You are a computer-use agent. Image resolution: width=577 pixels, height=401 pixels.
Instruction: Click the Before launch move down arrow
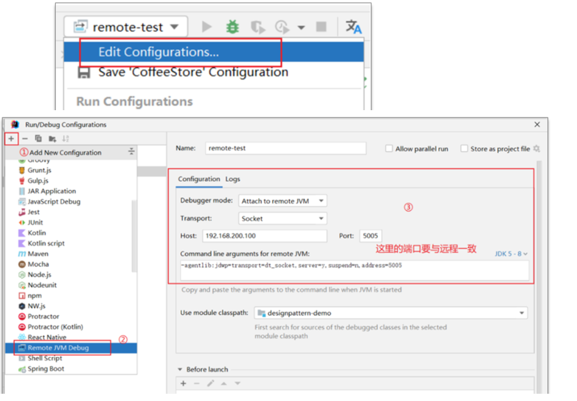(238, 384)
